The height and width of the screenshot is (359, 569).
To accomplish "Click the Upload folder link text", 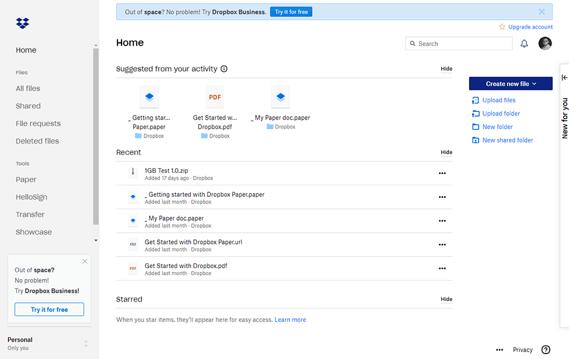I will 501,114.
